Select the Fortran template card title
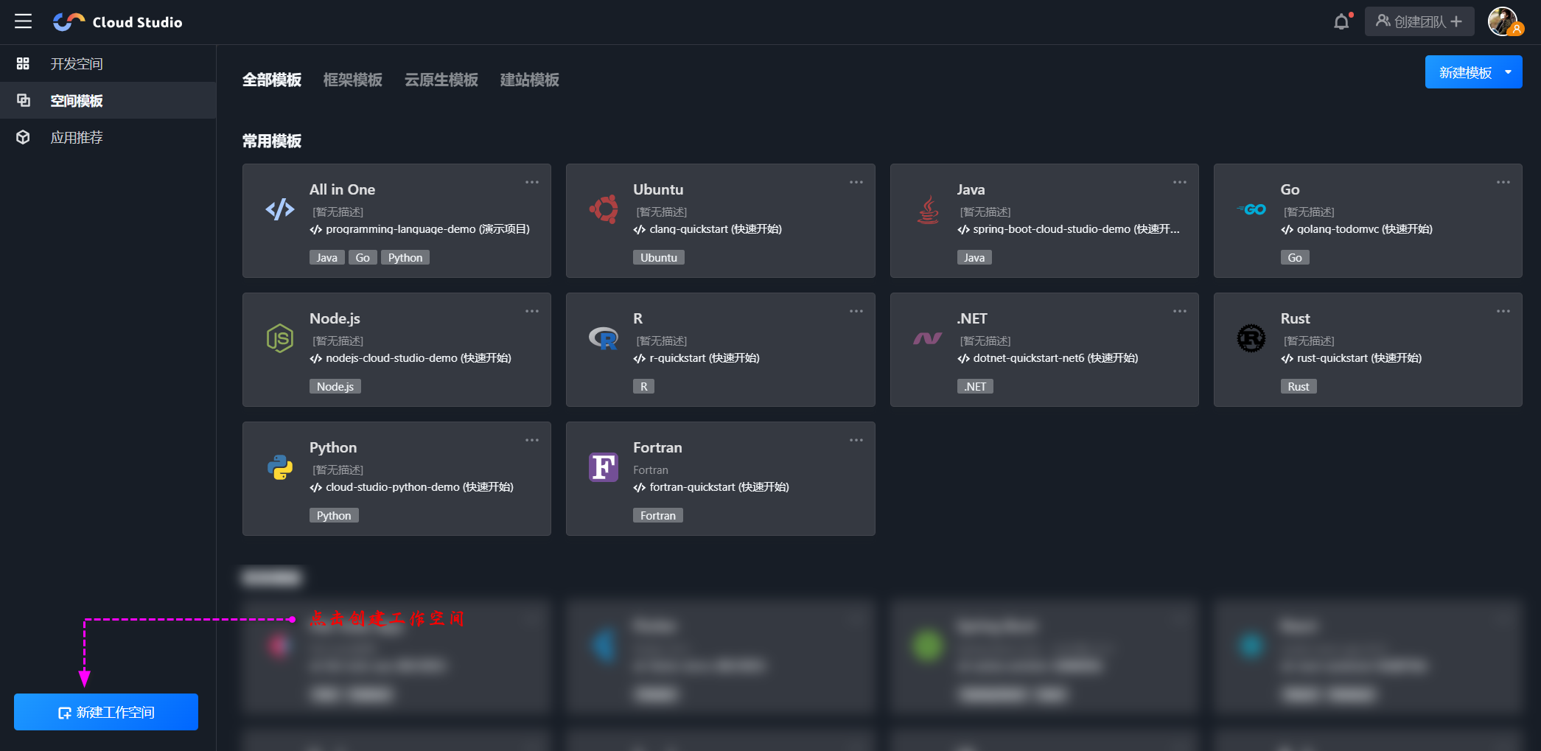1541x751 pixels. point(657,447)
